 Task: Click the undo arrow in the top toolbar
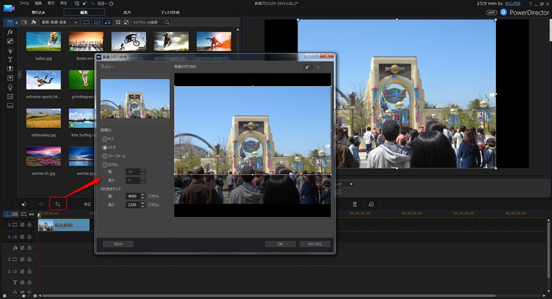[85, 4]
